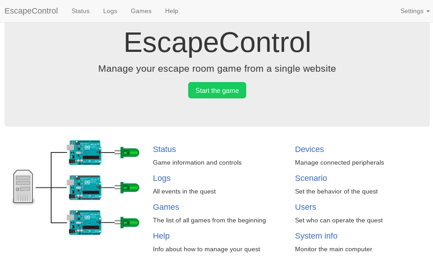
Task: Click 'All events in the quest' text
Action: point(184,191)
